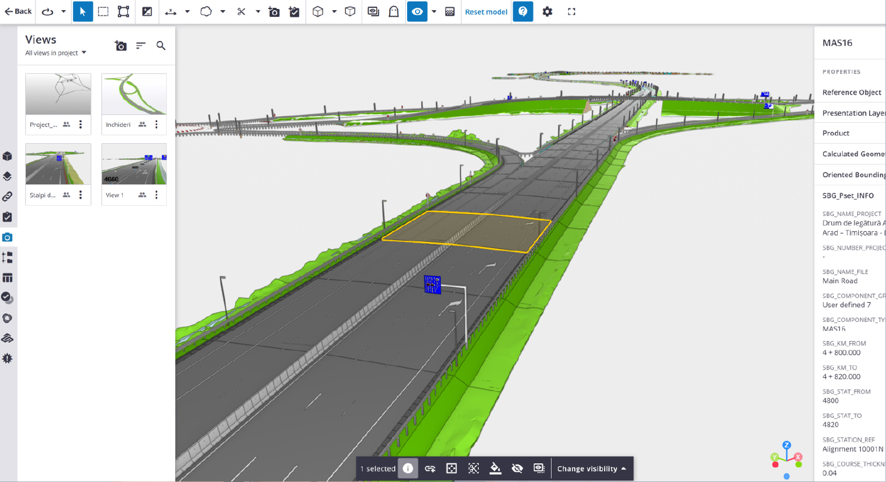The image size is (886, 482).
Task: Open the model tree panel in sidebar
Action: coord(7,258)
